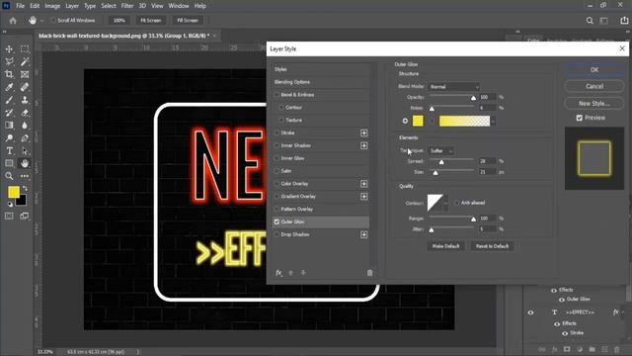Viewport: 632px width, 356px height.
Task: Click Make Default button
Action: pyautogui.click(x=445, y=246)
